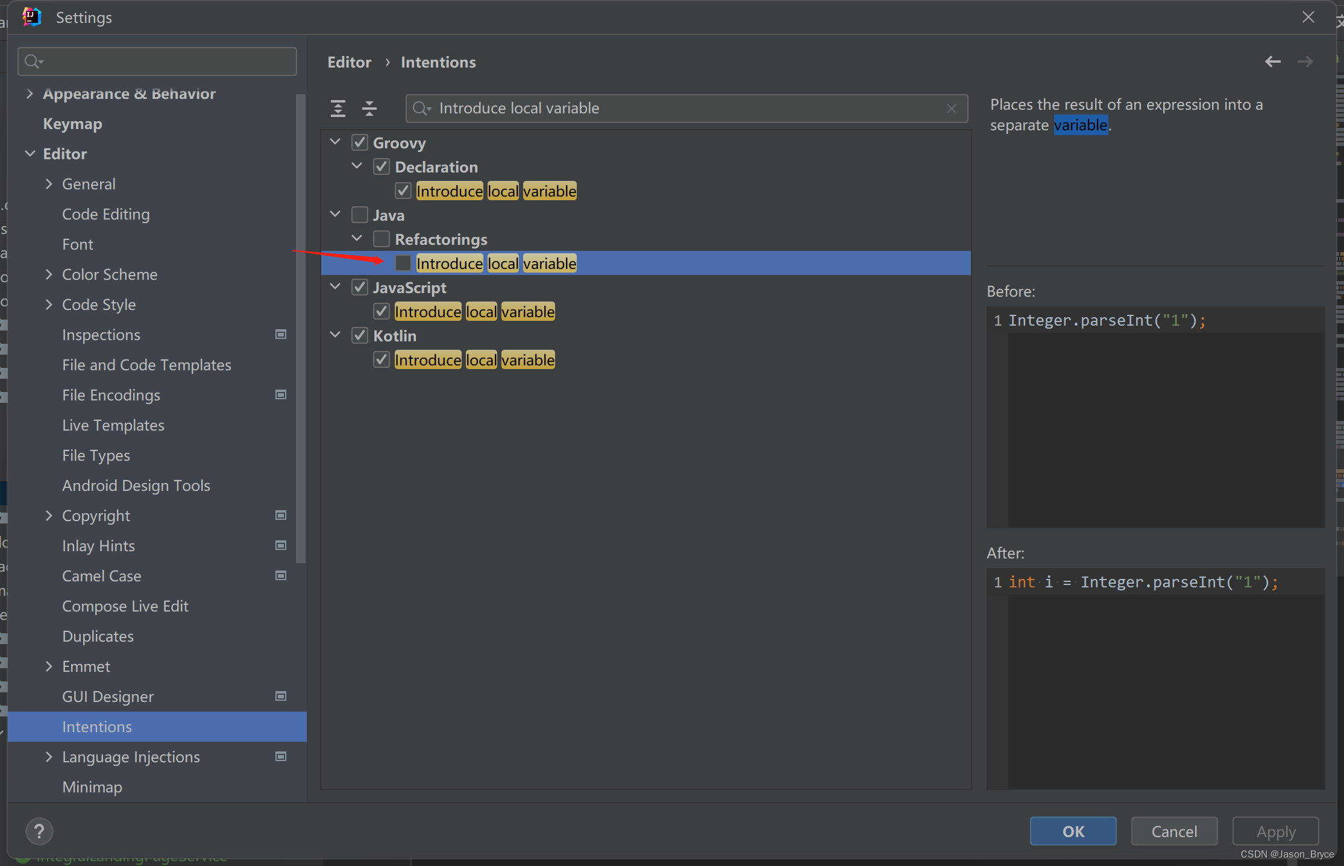Open help with the question mark button
The height and width of the screenshot is (866, 1344).
tap(39, 832)
